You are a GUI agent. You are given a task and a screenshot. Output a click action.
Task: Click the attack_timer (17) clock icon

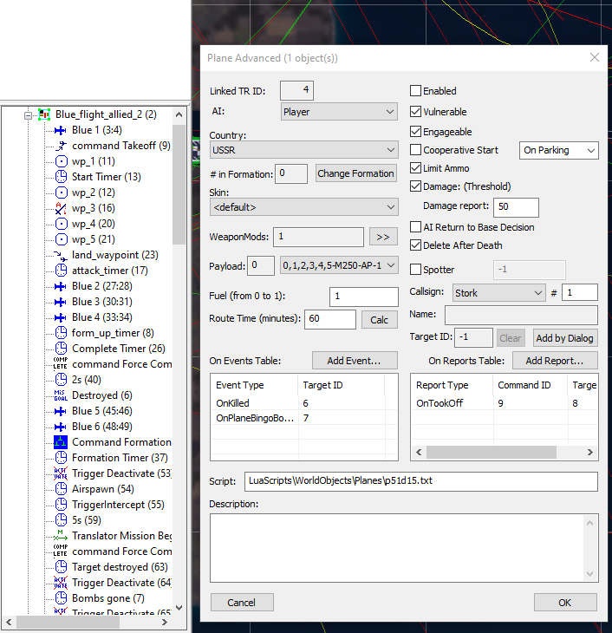point(61,271)
